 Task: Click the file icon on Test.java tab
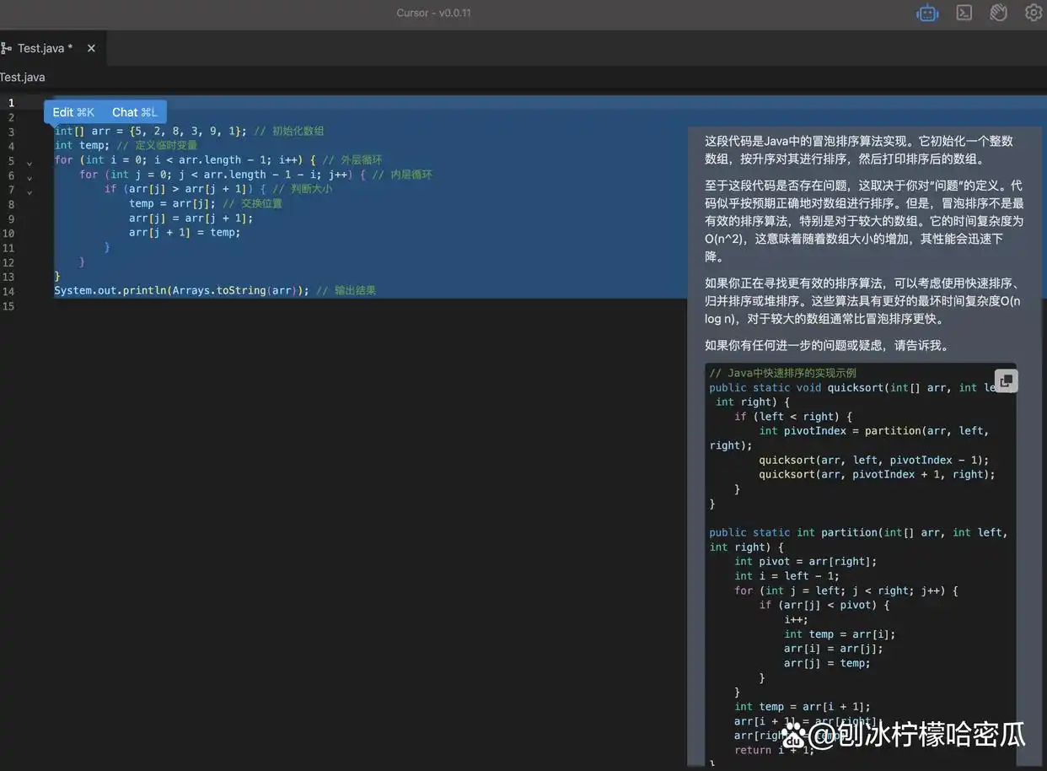coord(7,48)
